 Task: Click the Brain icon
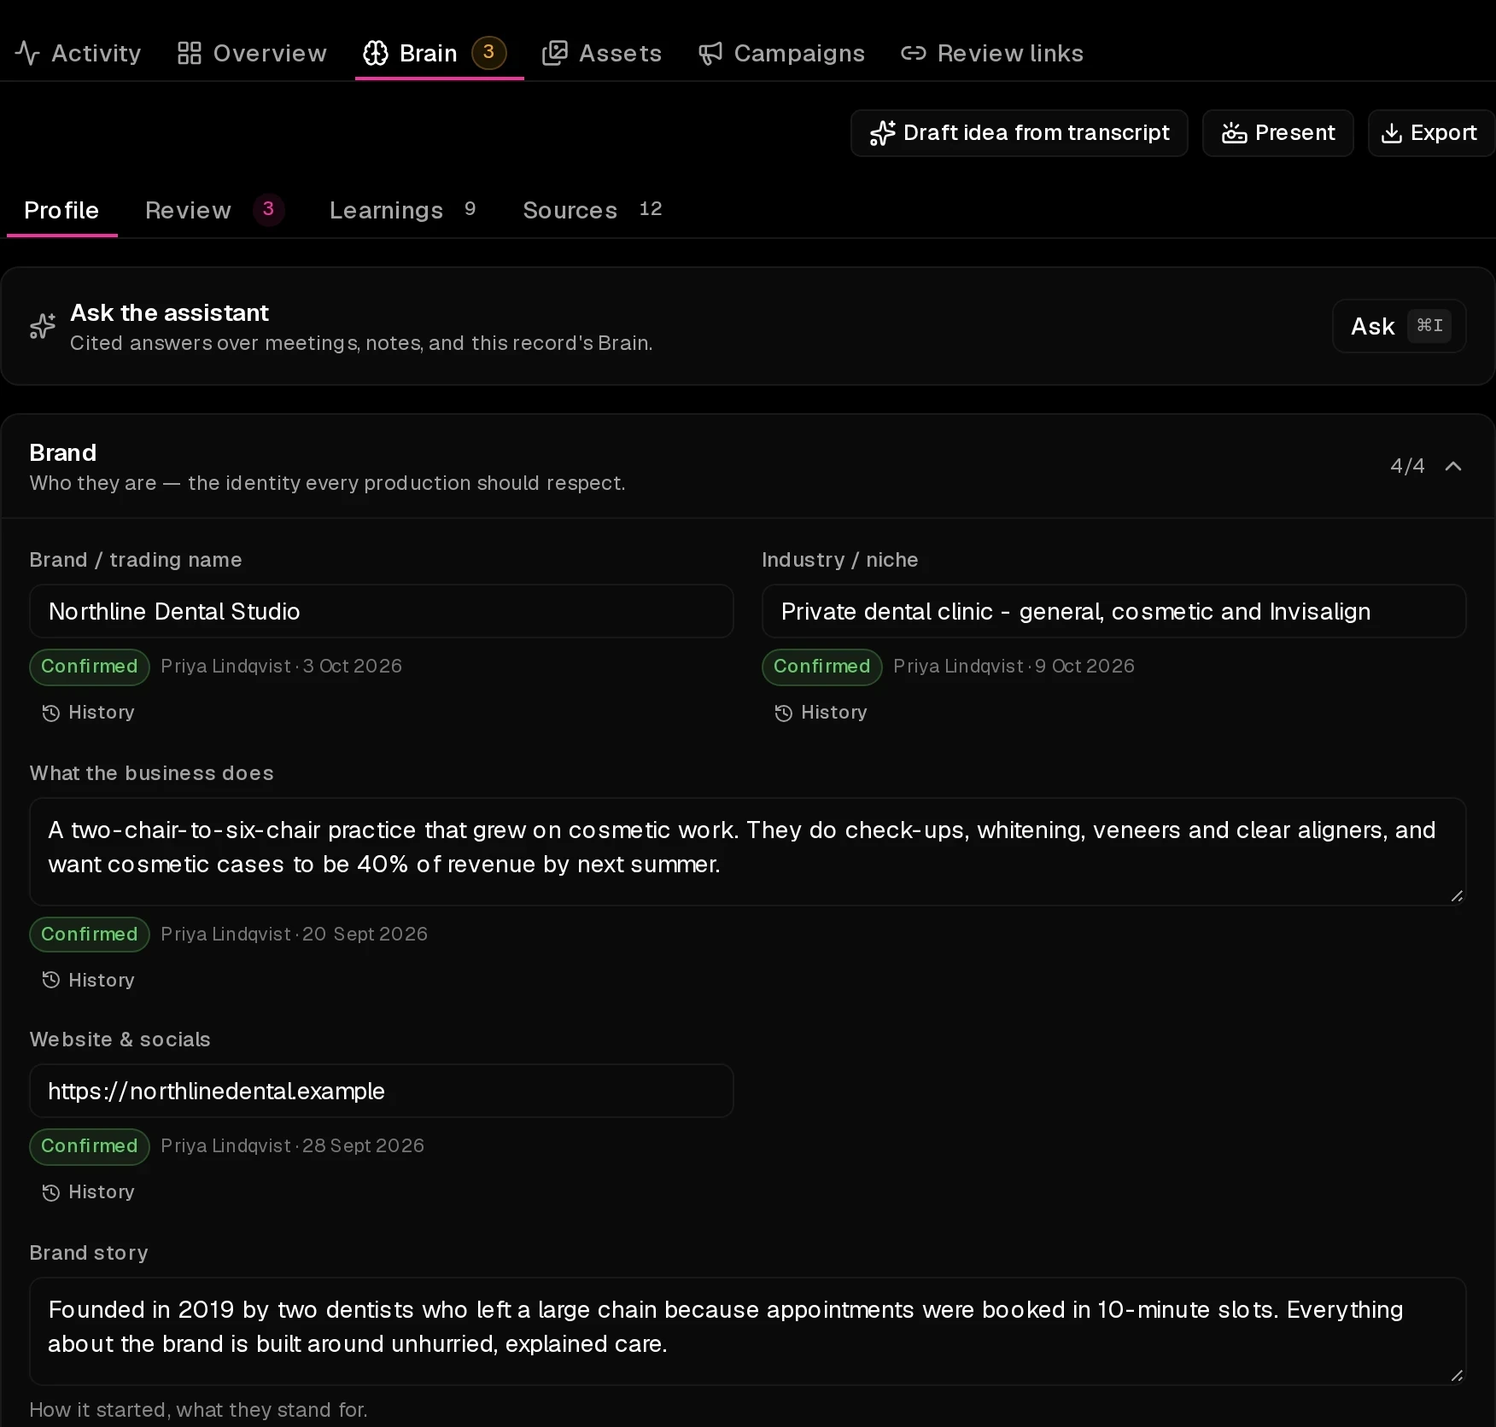(x=376, y=53)
